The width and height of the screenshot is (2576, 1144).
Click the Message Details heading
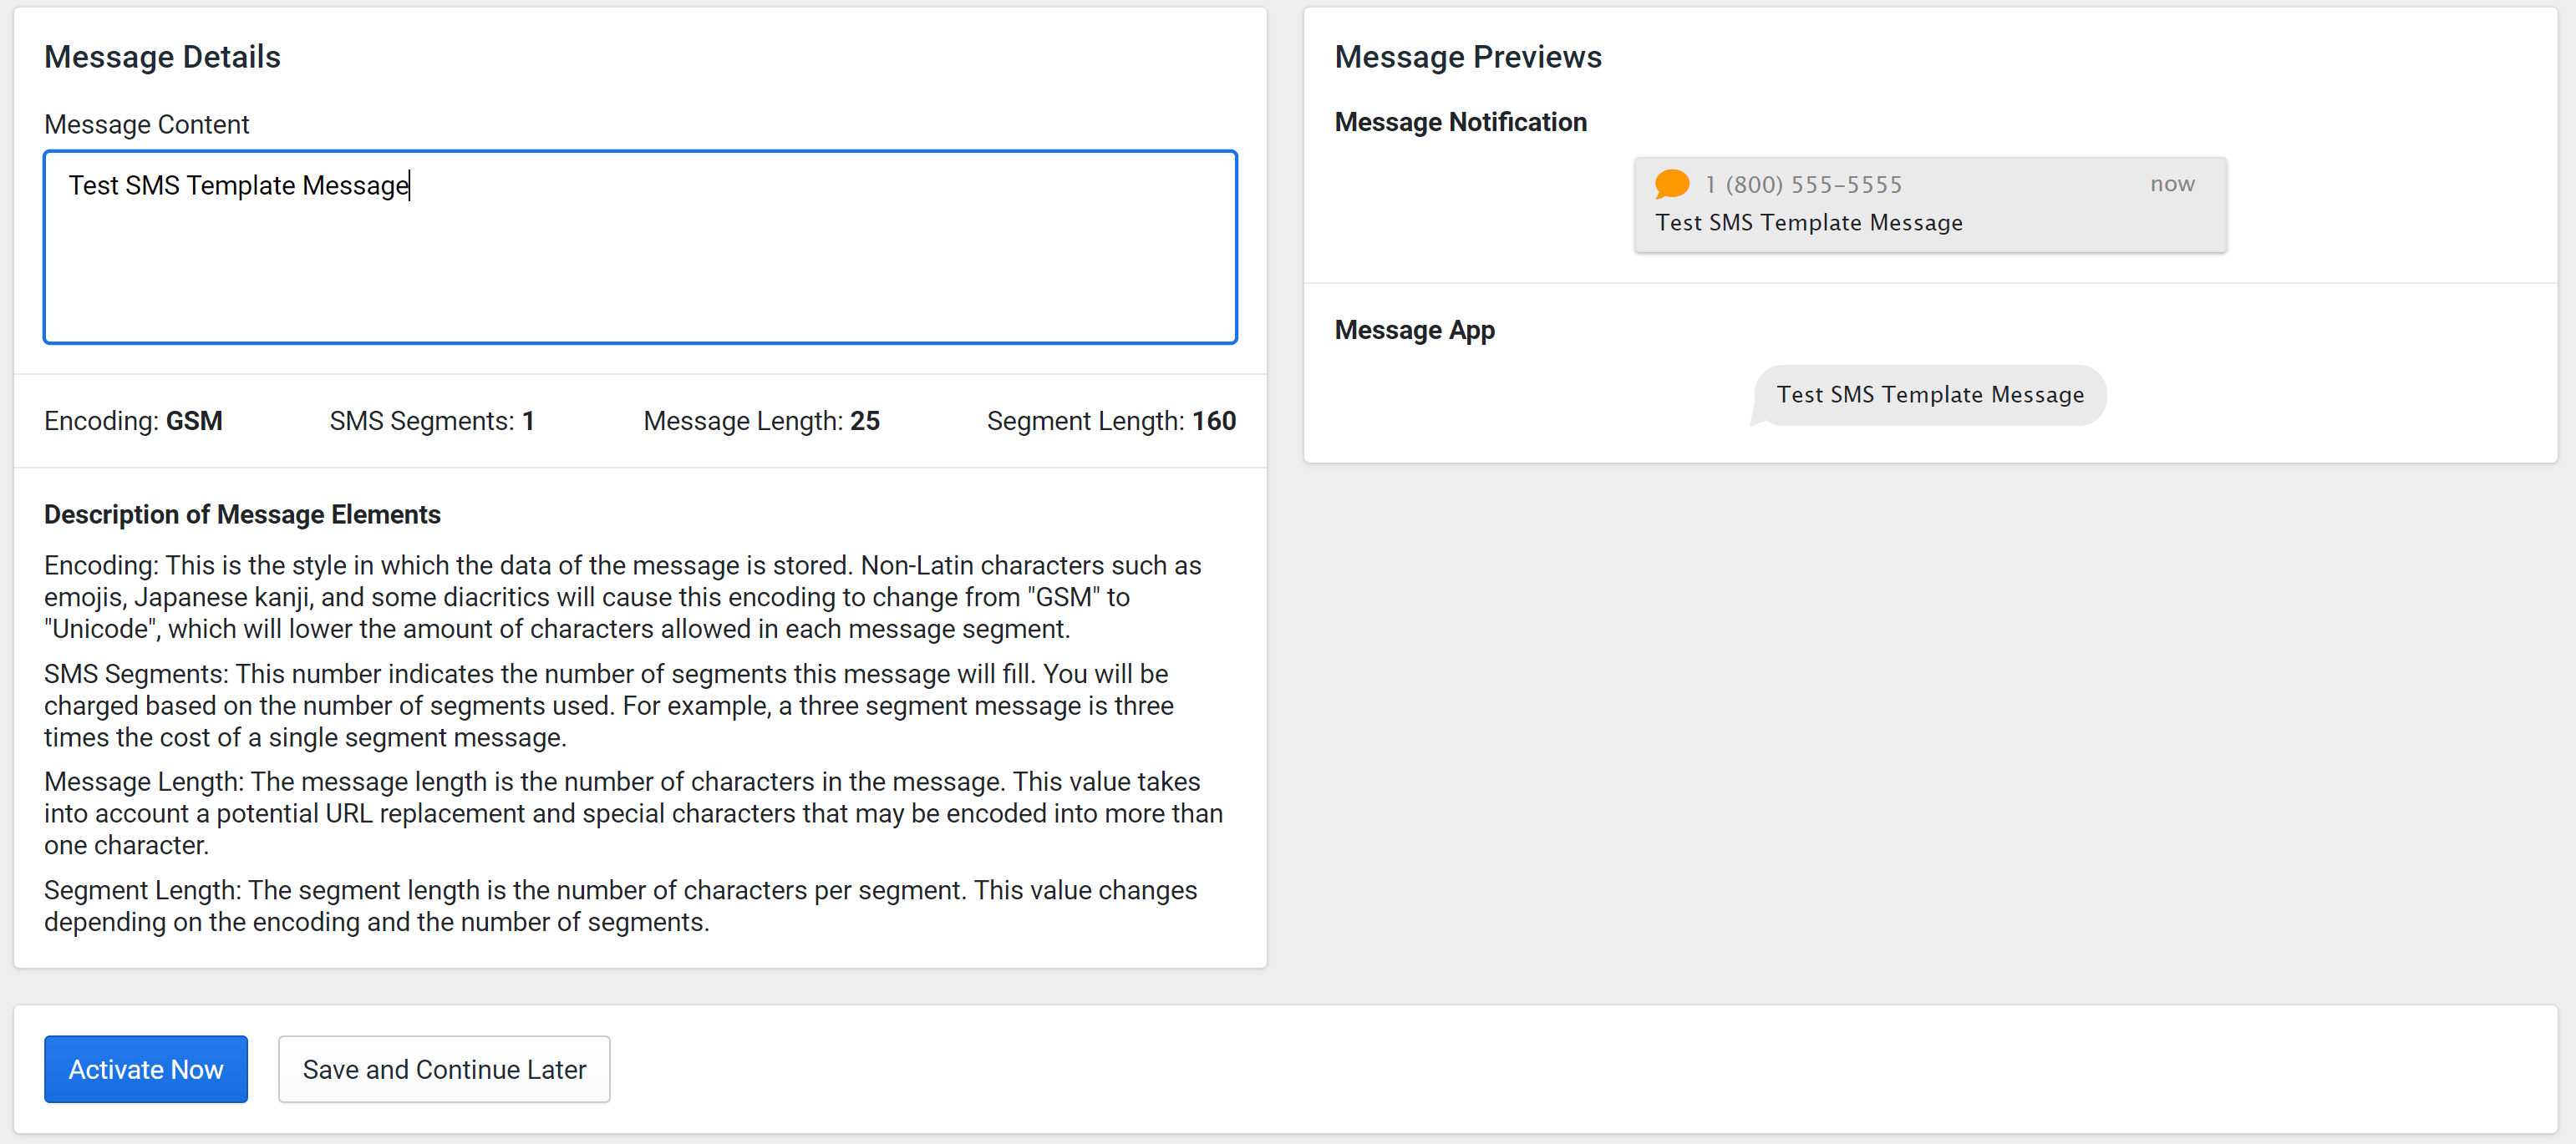coord(162,57)
